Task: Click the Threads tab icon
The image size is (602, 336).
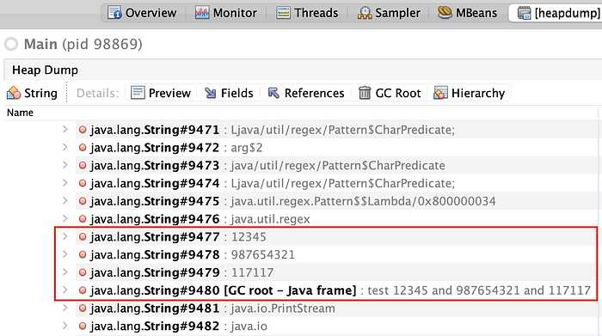Action: coord(283,13)
